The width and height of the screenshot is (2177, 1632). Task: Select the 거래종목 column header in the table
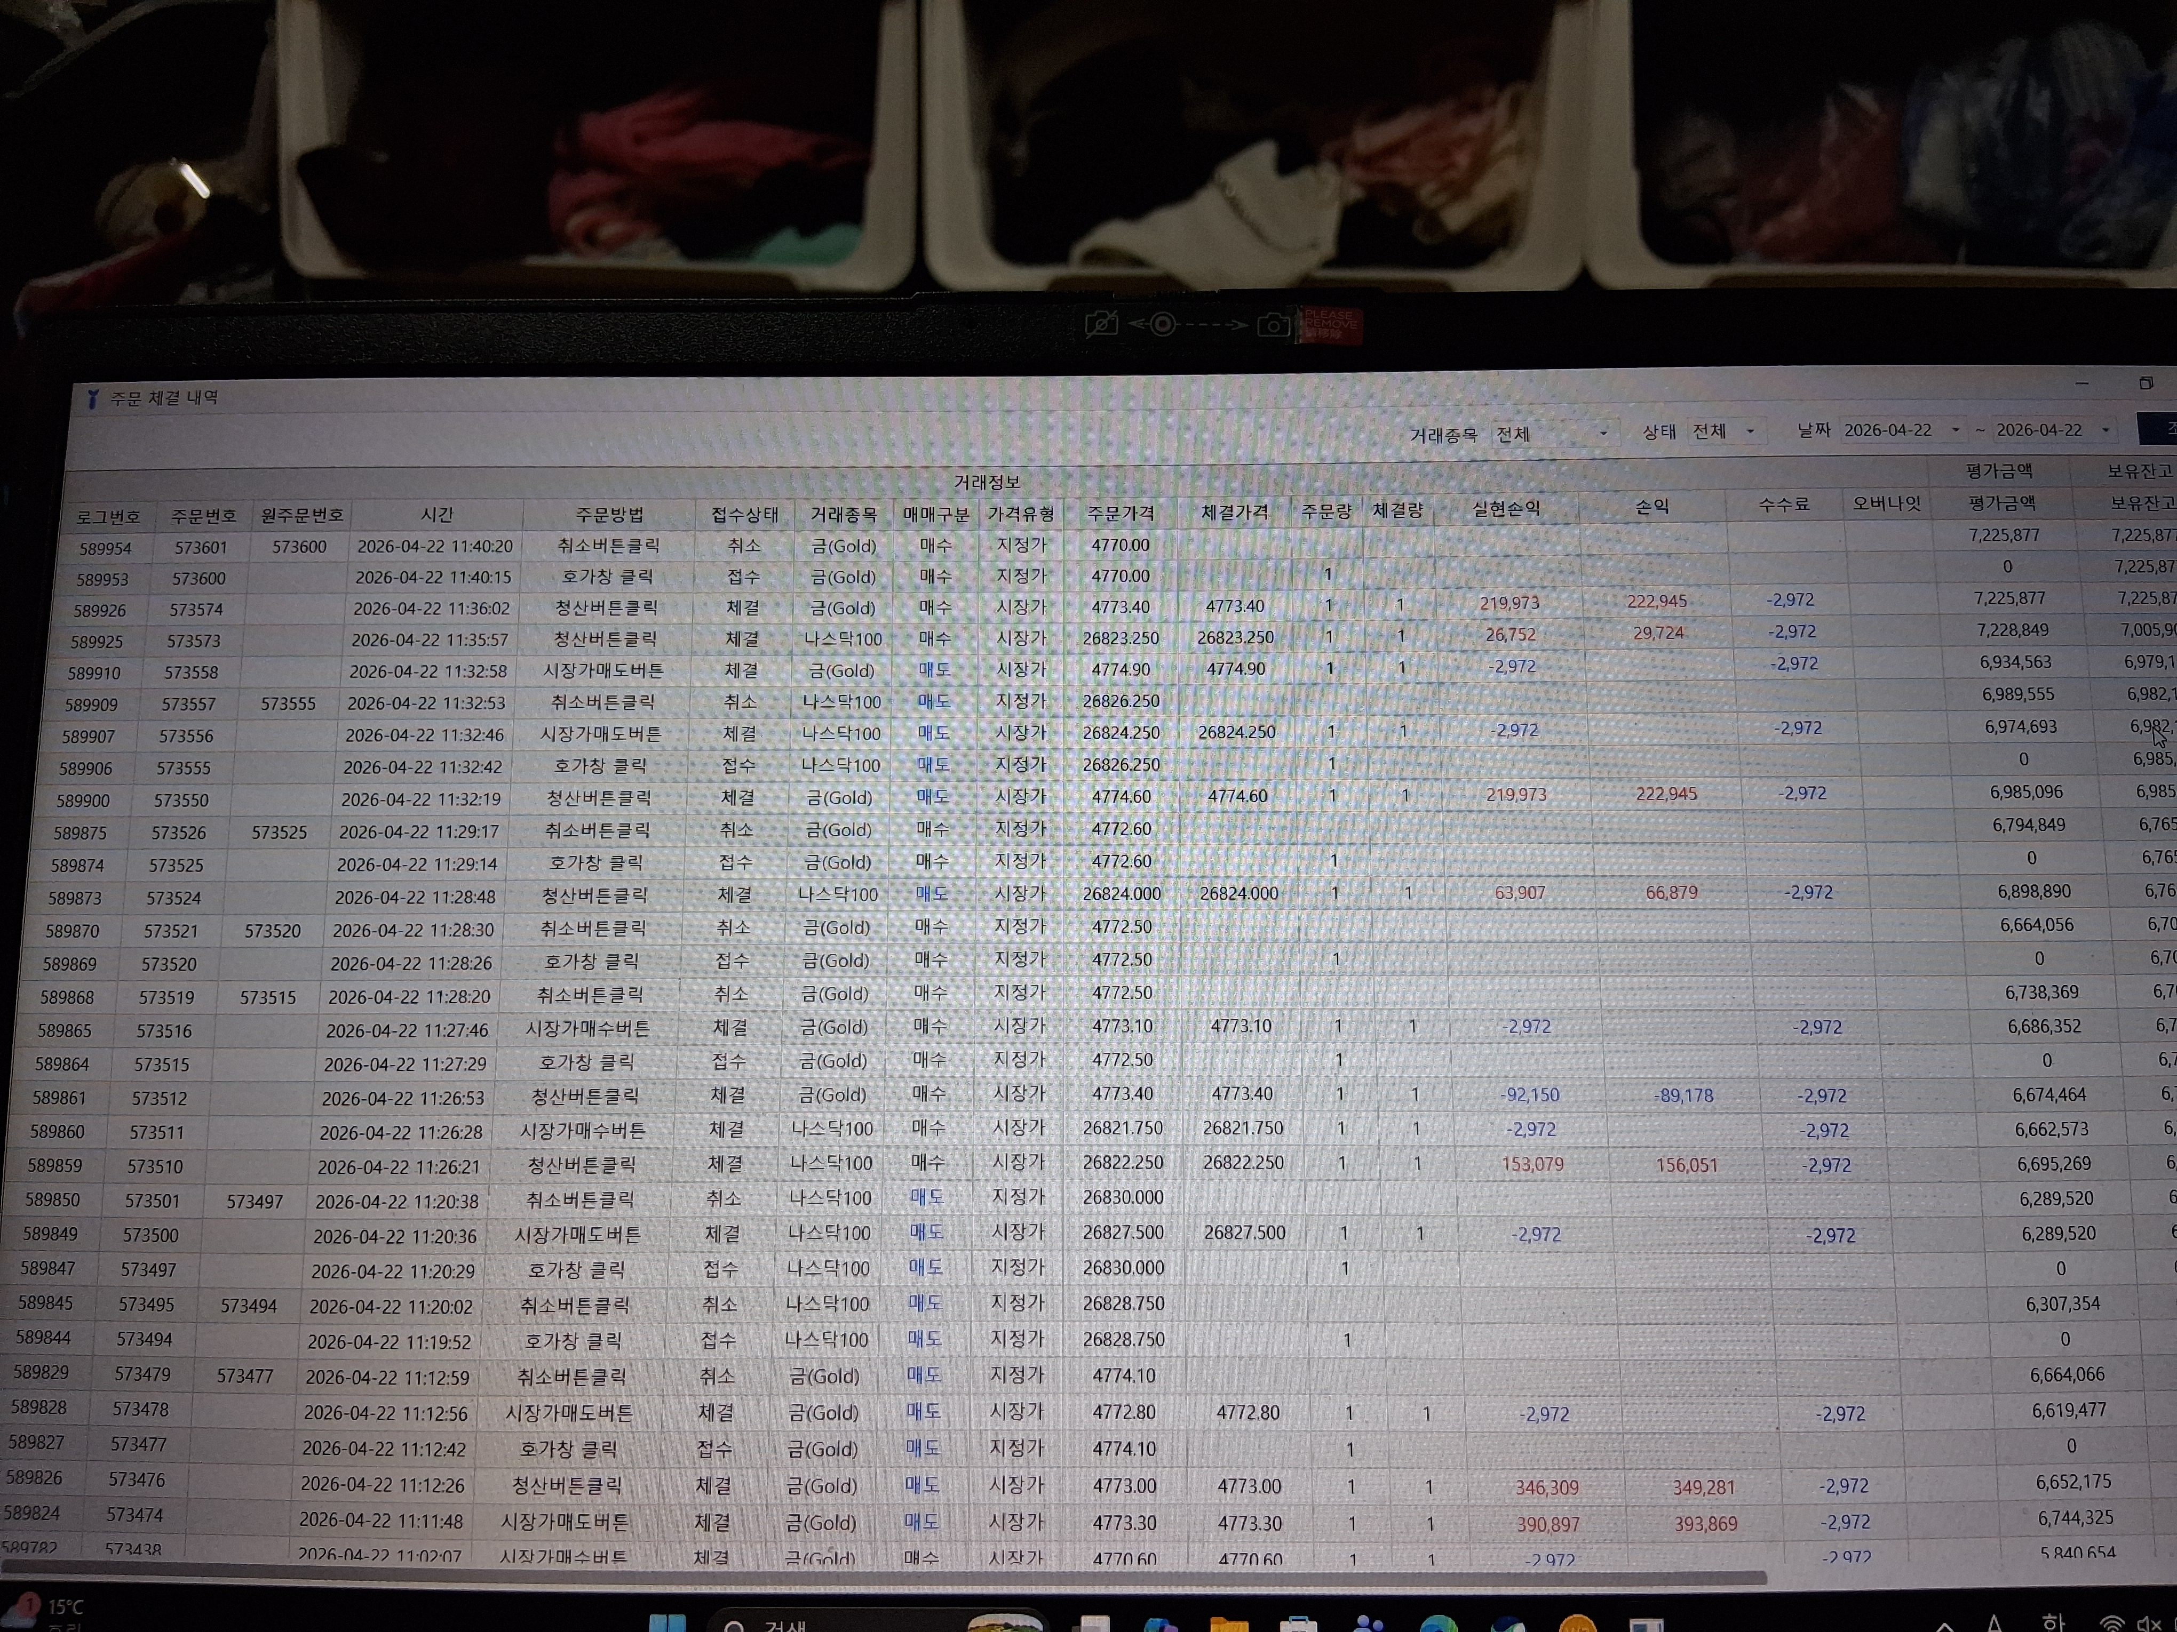(844, 514)
